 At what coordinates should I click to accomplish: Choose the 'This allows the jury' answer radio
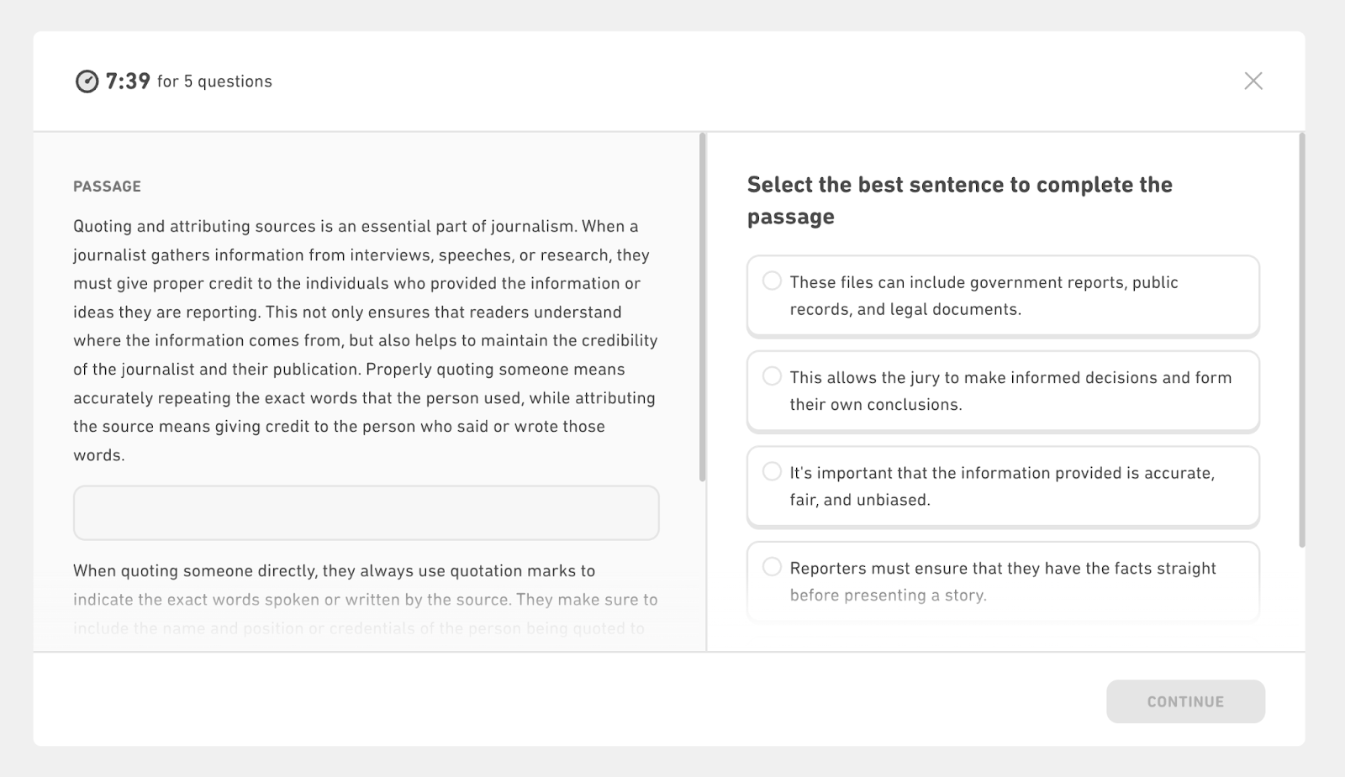click(x=772, y=376)
